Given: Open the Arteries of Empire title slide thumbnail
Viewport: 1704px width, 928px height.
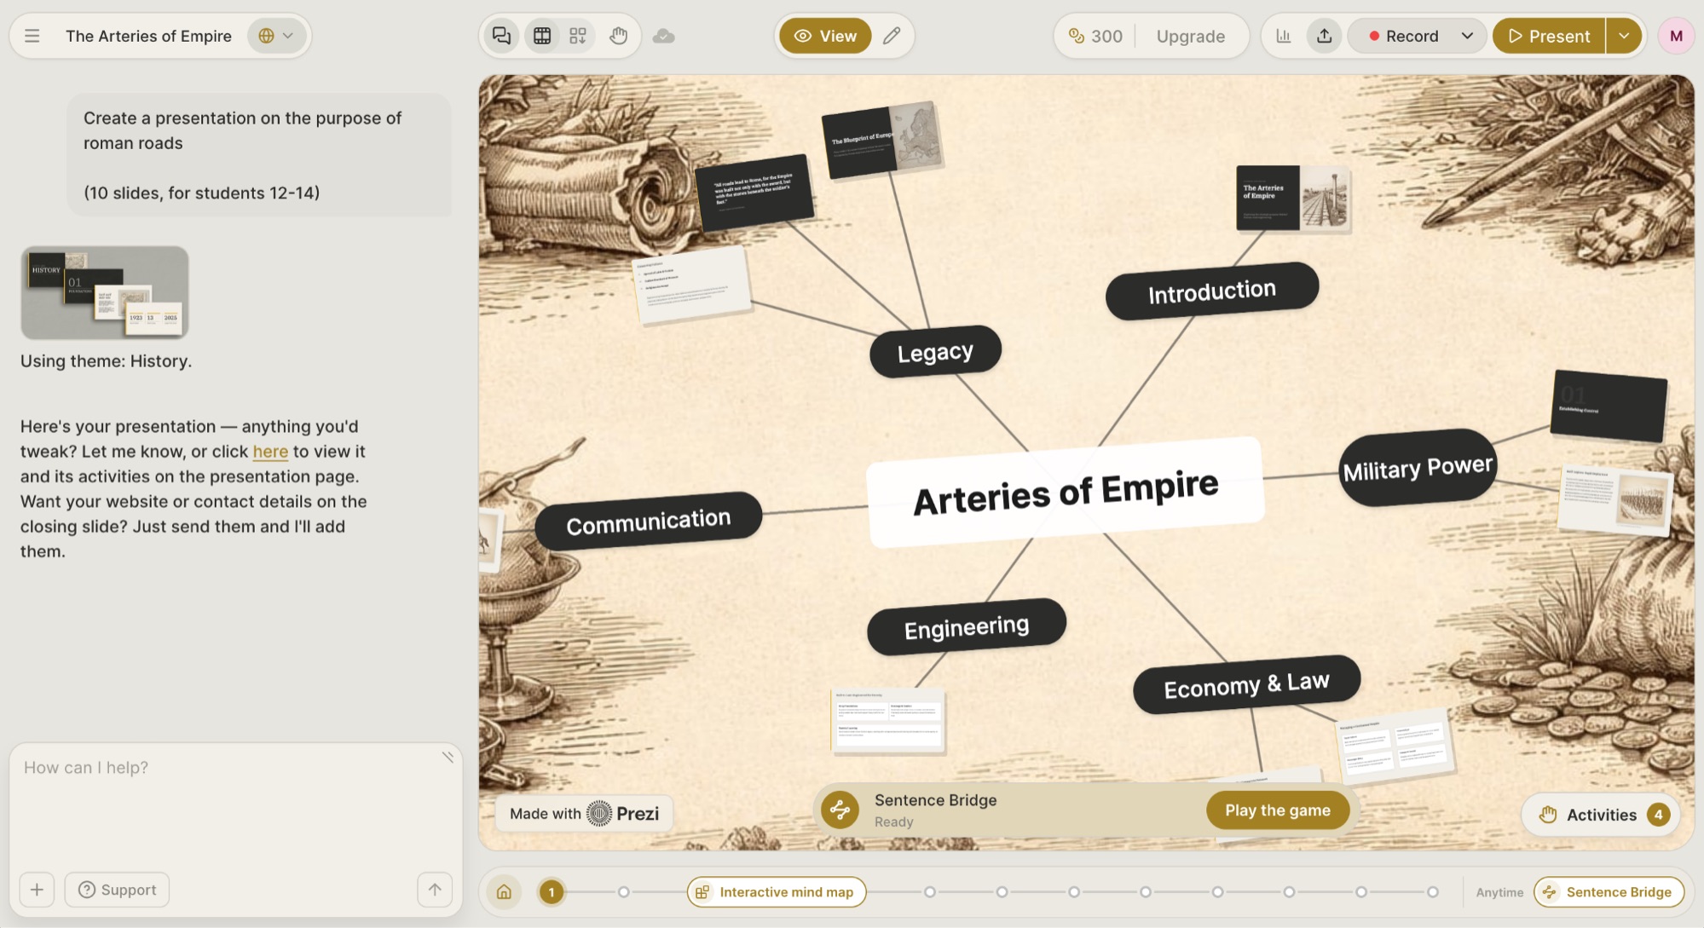Looking at the screenshot, I should click(x=1293, y=199).
